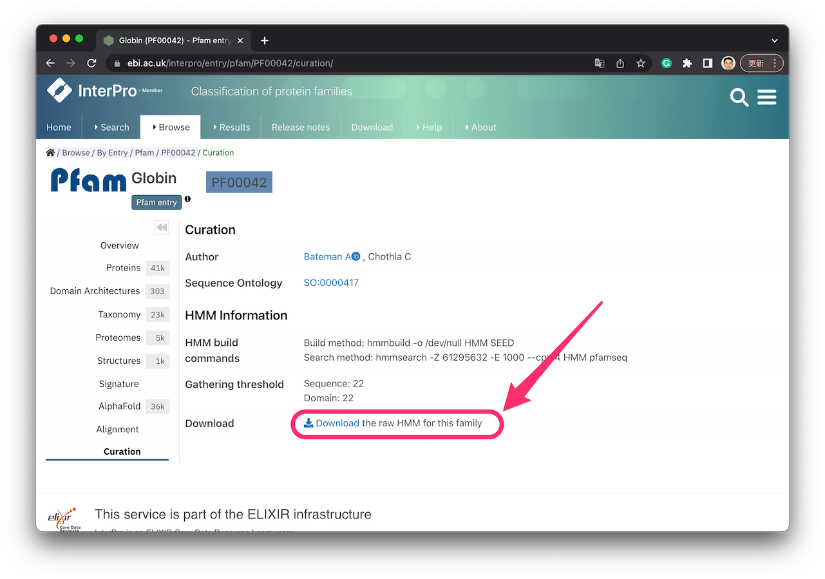This screenshot has width=825, height=579.
Task: Open the browser extensions puzzle icon
Action: (687, 63)
